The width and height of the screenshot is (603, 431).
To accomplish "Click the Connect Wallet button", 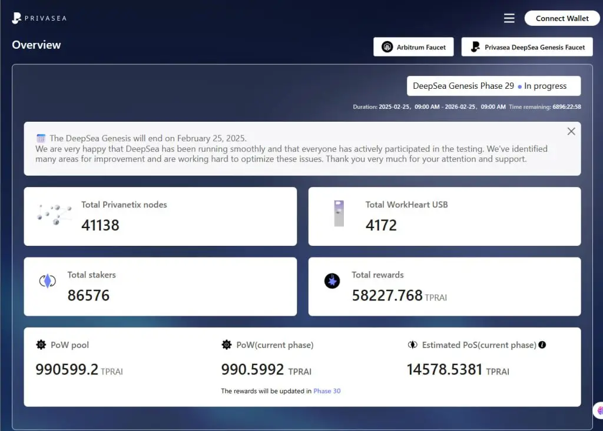I will click(x=562, y=18).
